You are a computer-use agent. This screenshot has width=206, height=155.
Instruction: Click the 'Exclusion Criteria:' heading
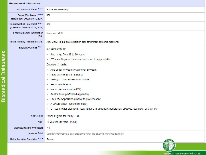coord(56,65)
